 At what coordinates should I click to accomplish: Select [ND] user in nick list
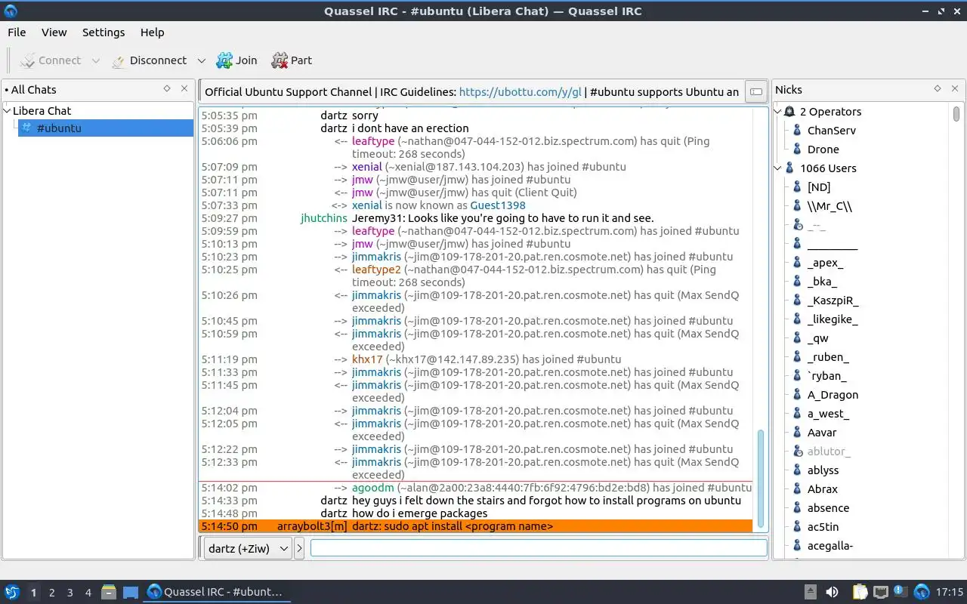click(818, 187)
